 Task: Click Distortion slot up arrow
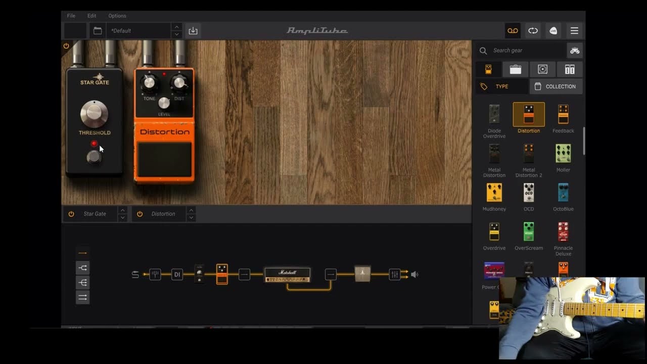pyautogui.click(x=191, y=210)
